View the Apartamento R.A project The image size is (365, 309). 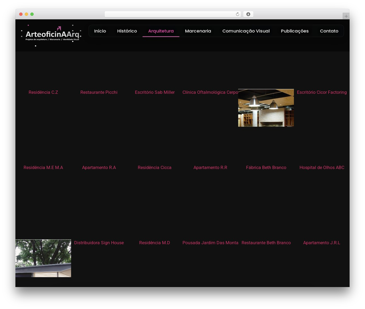[x=99, y=168]
